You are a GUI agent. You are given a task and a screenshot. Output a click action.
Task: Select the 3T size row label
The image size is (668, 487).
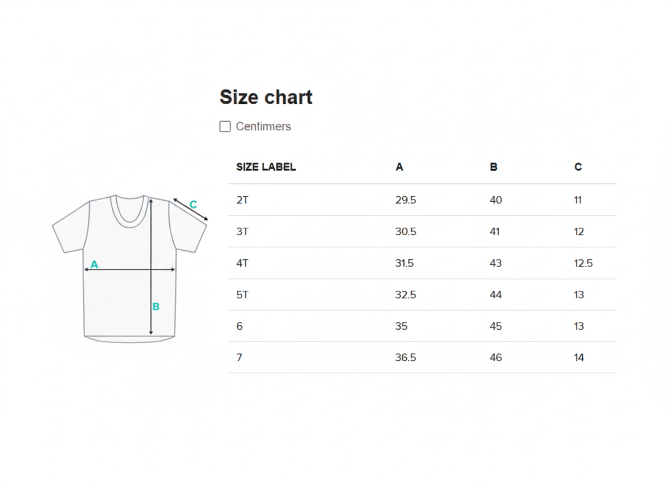click(x=242, y=232)
